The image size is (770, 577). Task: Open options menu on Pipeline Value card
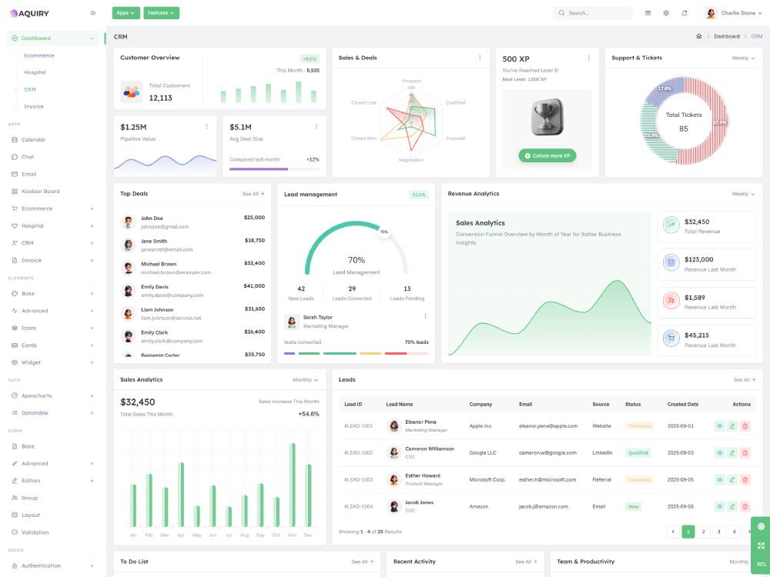click(x=206, y=126)
